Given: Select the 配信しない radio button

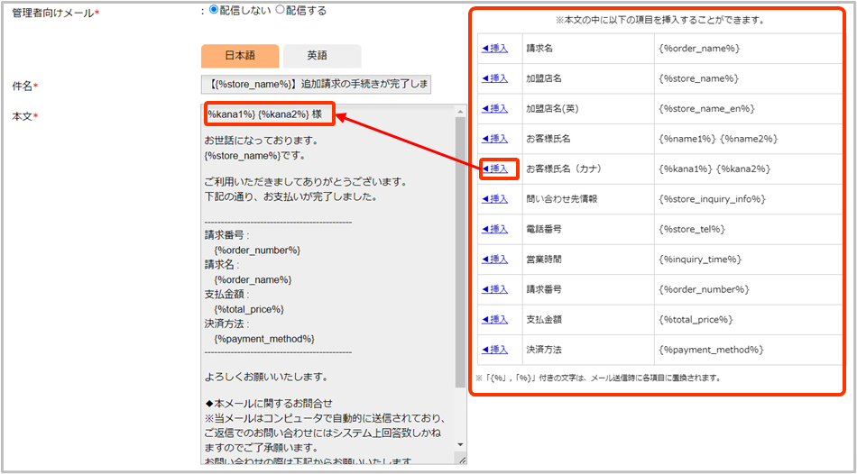Looking at the screenshot, I should pyautogui.click(x=214, y=10).
